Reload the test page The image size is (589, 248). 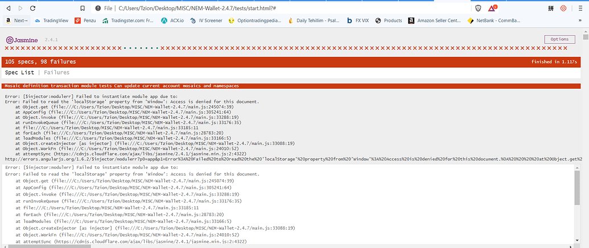[x=32, y=8]
